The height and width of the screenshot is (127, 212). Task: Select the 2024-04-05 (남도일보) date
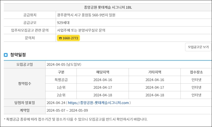pos(64,65)
